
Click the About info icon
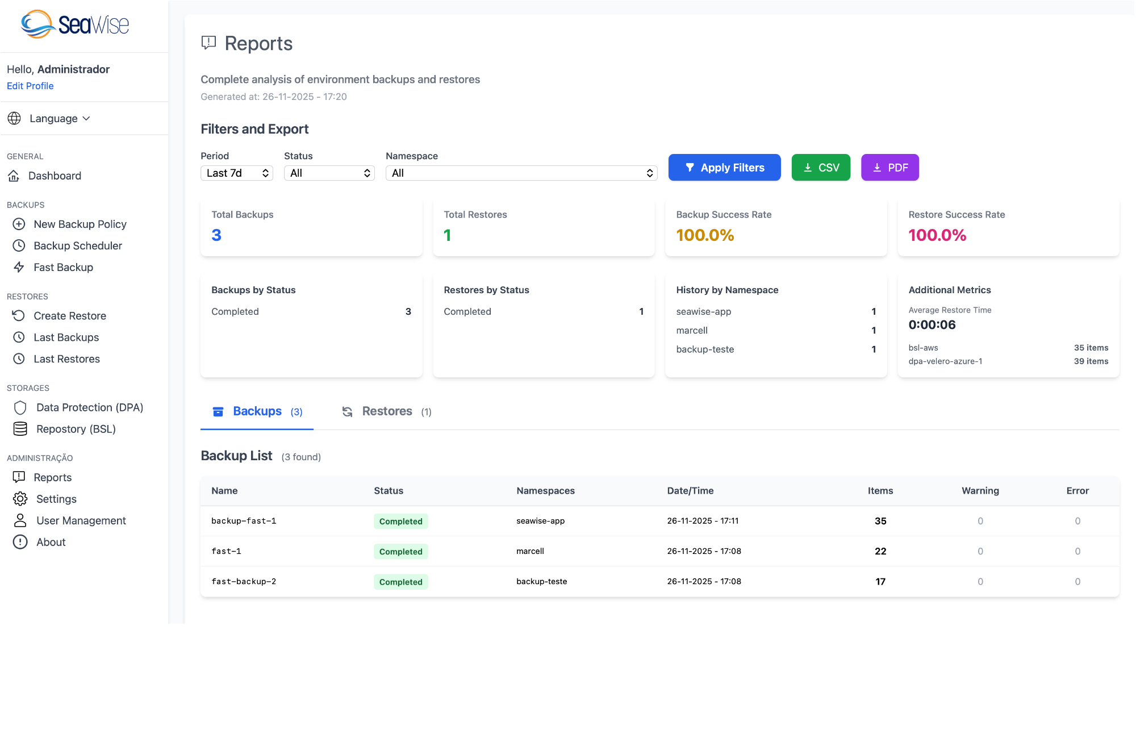(20, 543)
